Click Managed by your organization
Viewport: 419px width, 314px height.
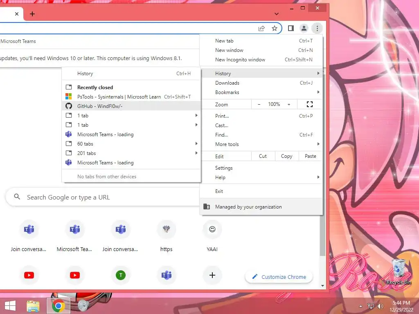pos(261,206)
